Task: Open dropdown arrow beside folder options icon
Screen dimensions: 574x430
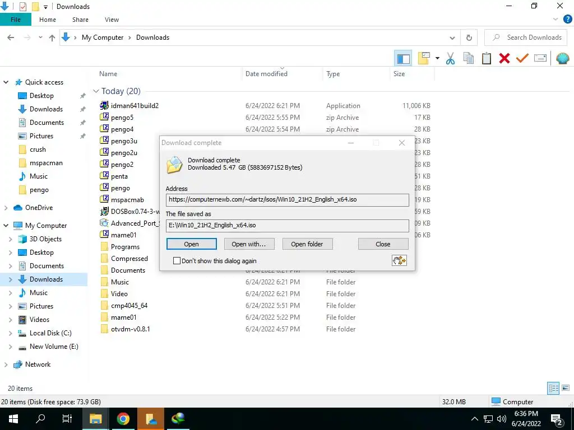Action: coord(437,58)
